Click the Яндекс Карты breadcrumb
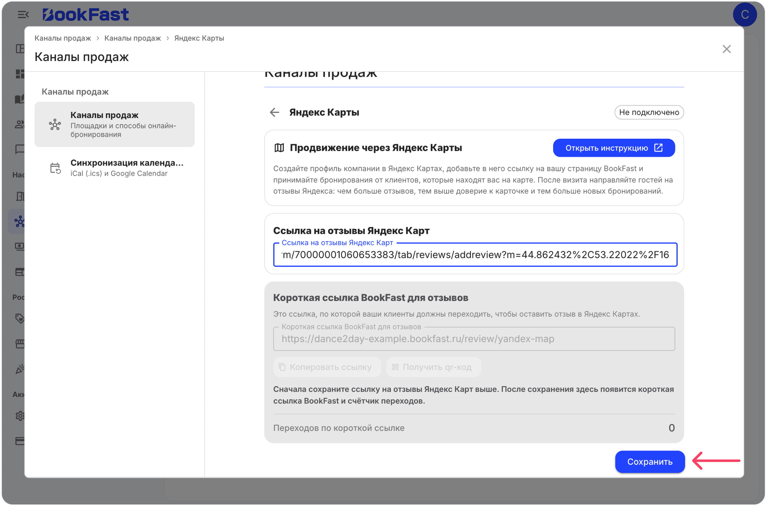The height and width of the screenshot is (506, 767). click(199, 38)
